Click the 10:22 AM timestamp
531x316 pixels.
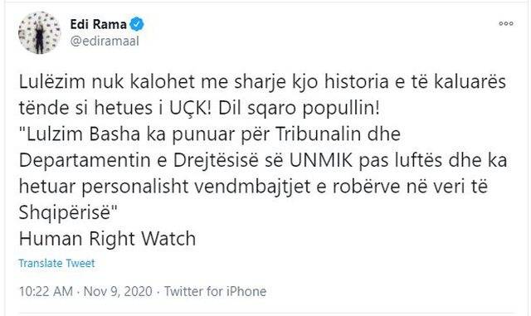click(46, 291)
